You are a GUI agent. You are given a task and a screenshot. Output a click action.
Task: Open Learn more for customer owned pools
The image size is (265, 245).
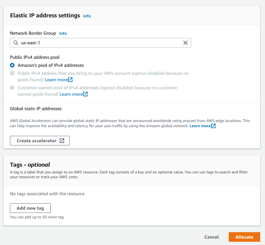click(71, 94)
